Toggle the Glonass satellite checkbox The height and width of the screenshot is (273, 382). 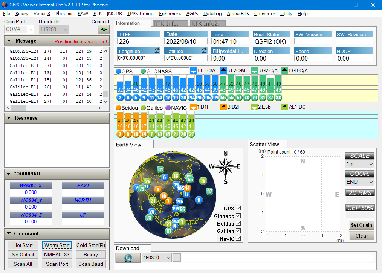coord(238,216)
